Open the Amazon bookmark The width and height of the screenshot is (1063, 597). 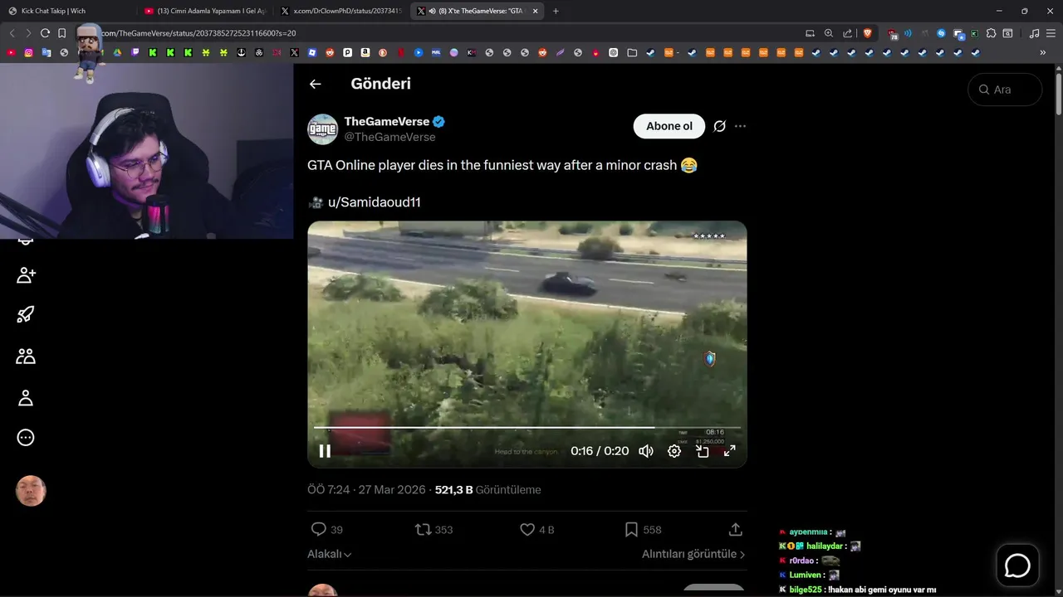click(x=365, y=52)
